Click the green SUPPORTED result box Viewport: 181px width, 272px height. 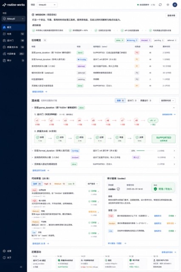tap(164, 139)
